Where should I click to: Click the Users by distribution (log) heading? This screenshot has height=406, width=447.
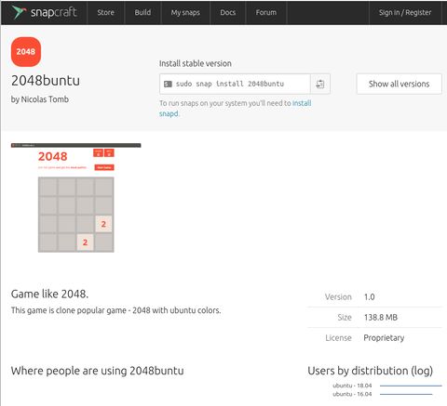(370, 371)
